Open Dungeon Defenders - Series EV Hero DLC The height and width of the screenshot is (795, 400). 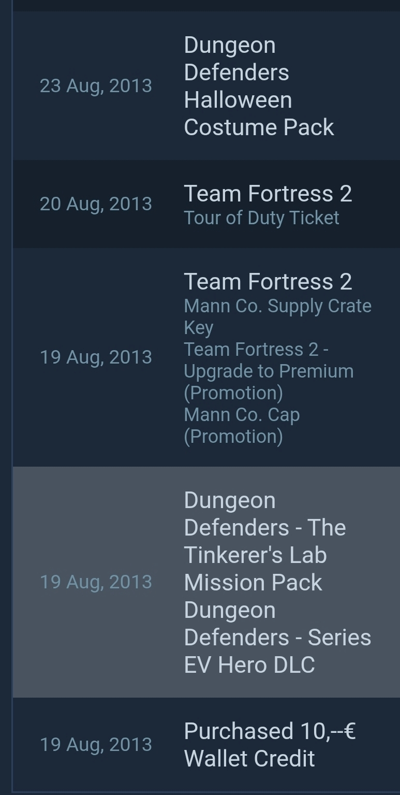tap(277, 638)
